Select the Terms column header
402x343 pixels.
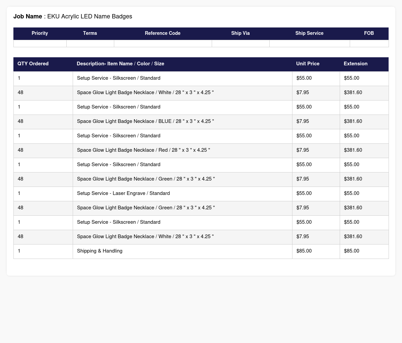tap(90, 33)
